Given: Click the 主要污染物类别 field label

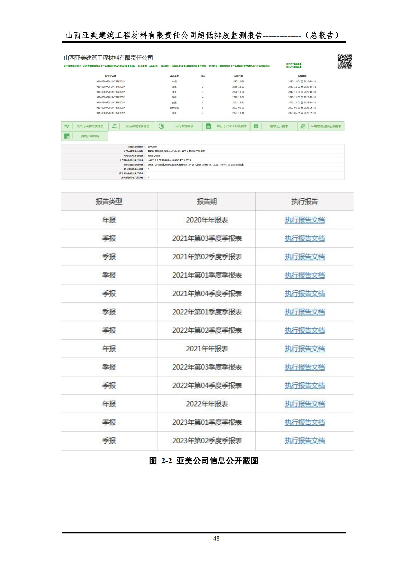Looking at the screenshot, I should 136,147.
